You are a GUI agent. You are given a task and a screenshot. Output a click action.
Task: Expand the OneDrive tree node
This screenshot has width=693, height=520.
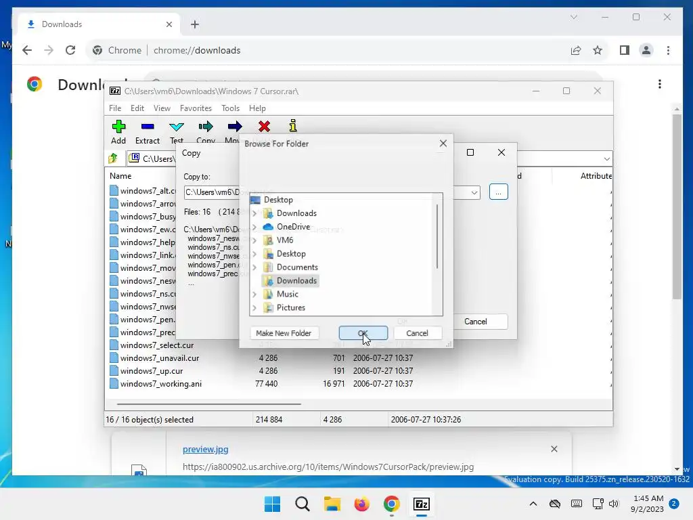pos(254,227)
